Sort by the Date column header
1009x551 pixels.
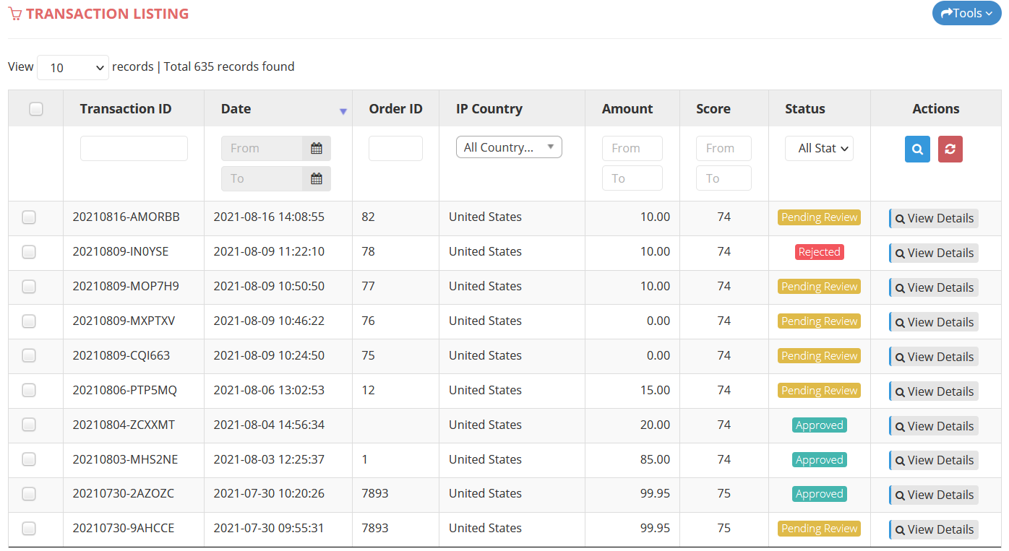(x=236, y=109)
